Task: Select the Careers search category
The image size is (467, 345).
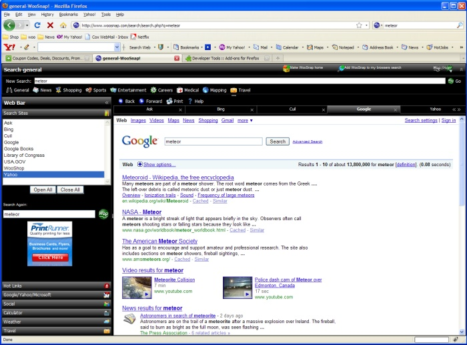Action: click(x=161, y=90)
